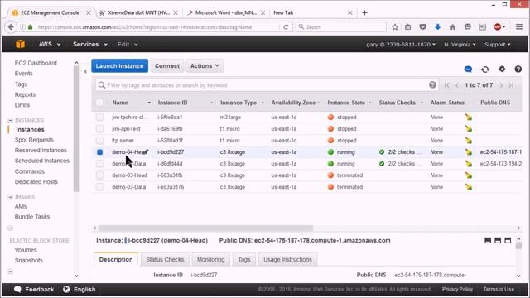This screenshot has height=298, width=530.
Task: Switch to the Monitoring tab
Action: point(211,259)
